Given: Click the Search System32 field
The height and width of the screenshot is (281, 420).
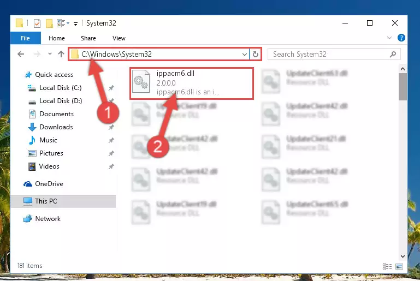Looking at the screenshot, I should (x=334, y=55).
